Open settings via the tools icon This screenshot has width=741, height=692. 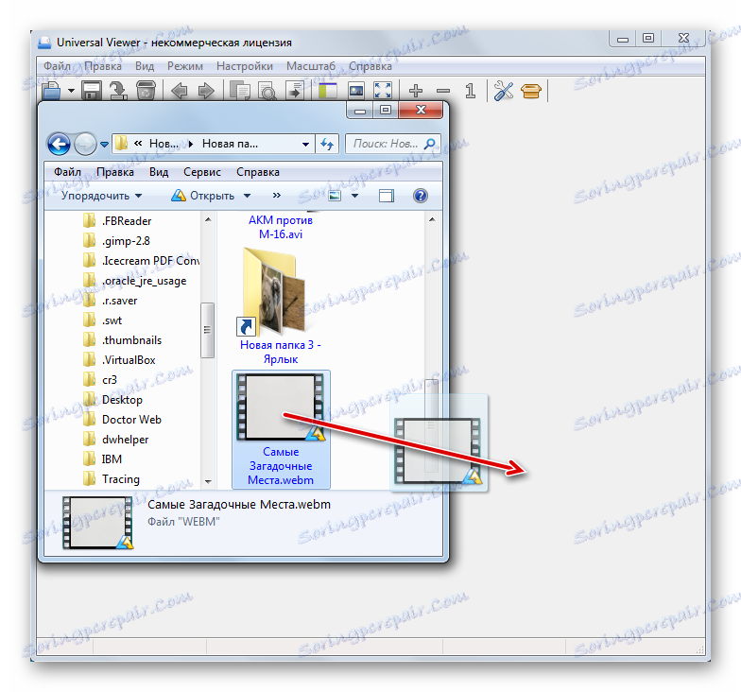[504, 91]
